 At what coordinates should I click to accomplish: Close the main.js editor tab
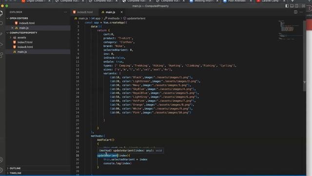click(x=121, y=12)
